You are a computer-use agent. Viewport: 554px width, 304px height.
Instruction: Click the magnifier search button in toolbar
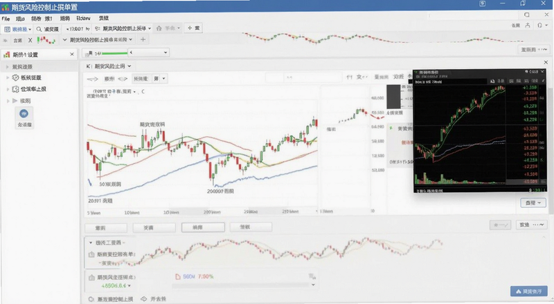pyautogui.click(x=48, y=29)
